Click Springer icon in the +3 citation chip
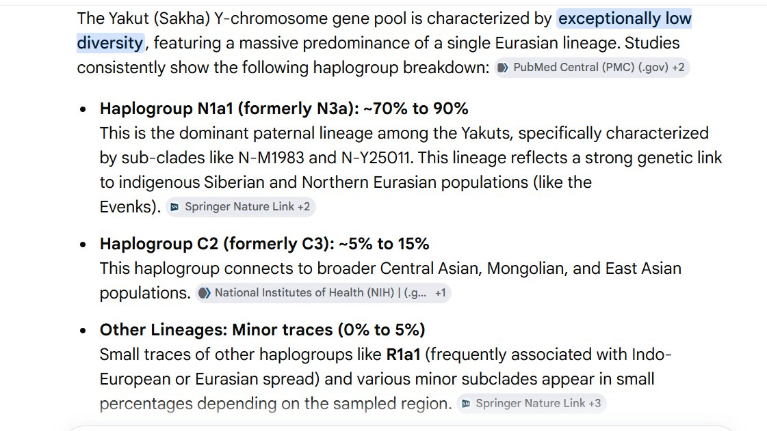767x431 pixels. click(x=466, y=404)
